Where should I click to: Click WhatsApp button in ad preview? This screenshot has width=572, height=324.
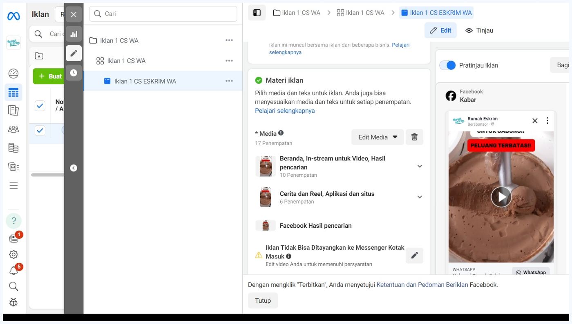click(x=531, y=272)
